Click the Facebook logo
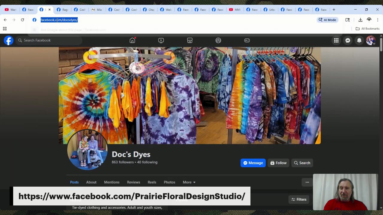383x215 pixels. [x=9, y=40]
